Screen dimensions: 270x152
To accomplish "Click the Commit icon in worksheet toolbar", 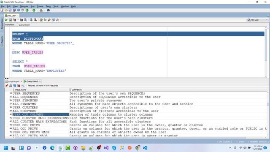I will pyautogui.click(x=31, y=20).
